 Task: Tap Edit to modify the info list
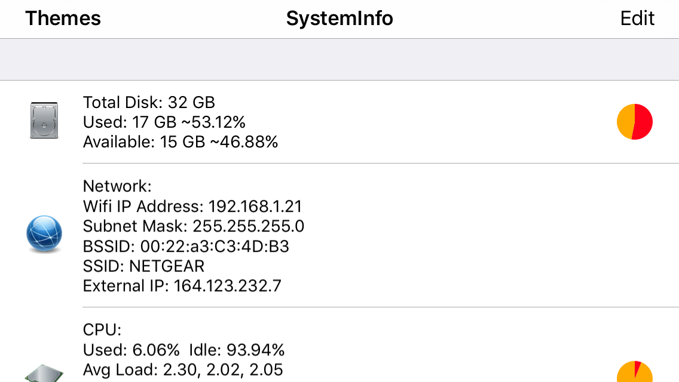[x=637, y=19]
